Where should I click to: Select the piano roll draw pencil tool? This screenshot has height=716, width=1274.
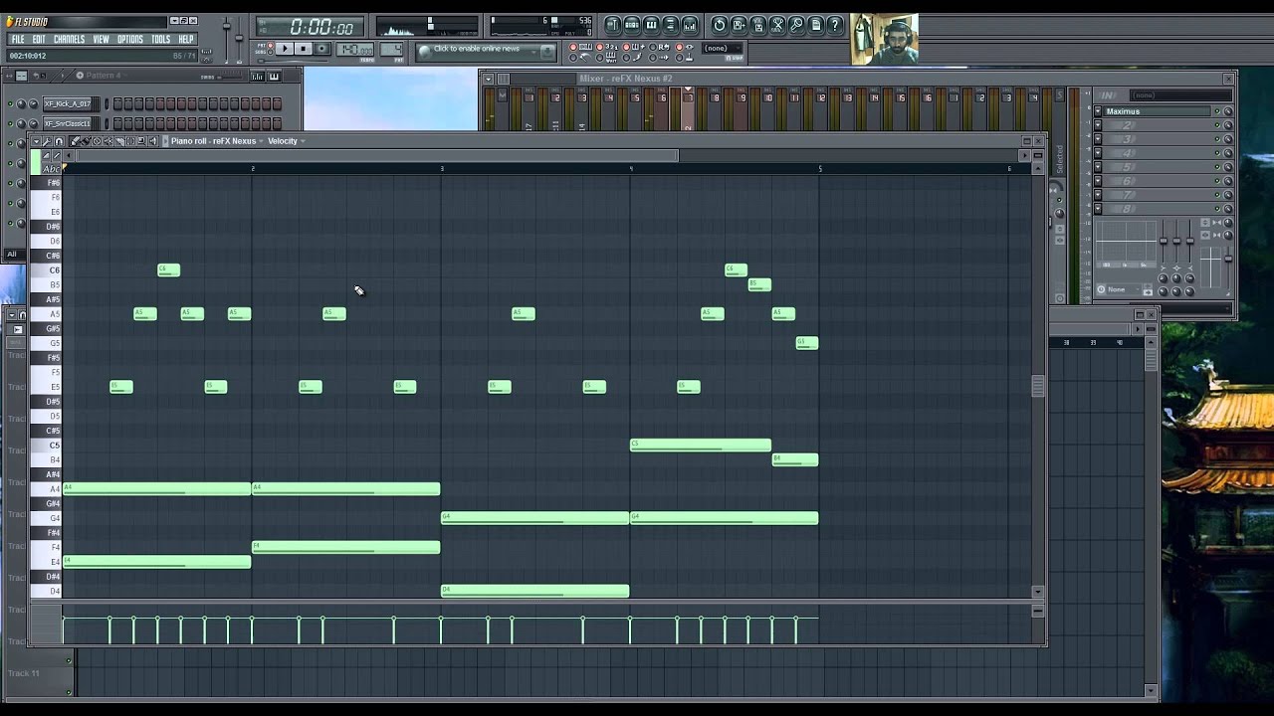75,141
